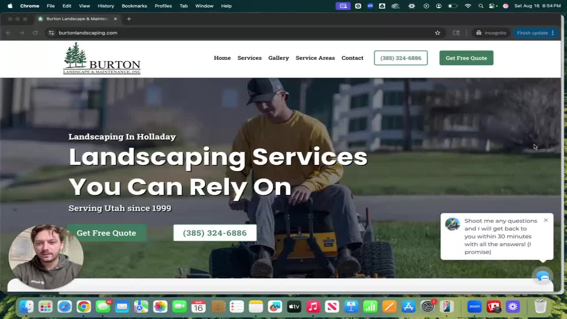Open the Services nav link
This screenshot has height=319, width=567.
tap(249, 58)
